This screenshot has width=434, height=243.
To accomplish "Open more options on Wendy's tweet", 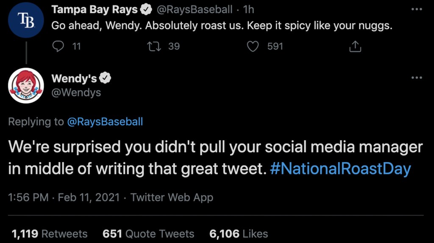I will coord(417,78).
